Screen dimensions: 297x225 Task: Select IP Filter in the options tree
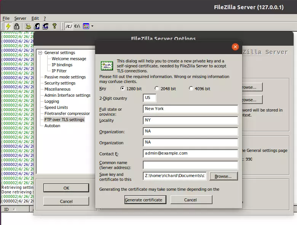59,71
